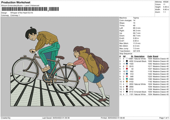This screenshot has height=120, width=170.
Task: Select stitch count '10981' in the first row
Action: [131, 59]
